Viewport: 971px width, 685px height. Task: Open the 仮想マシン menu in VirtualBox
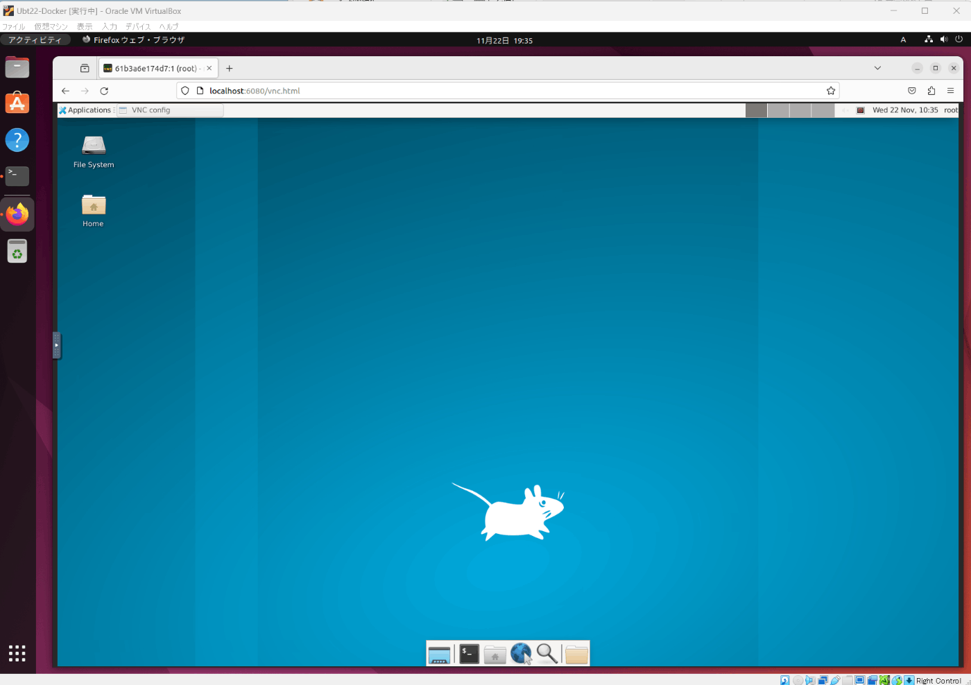click(x=51, y=26)
